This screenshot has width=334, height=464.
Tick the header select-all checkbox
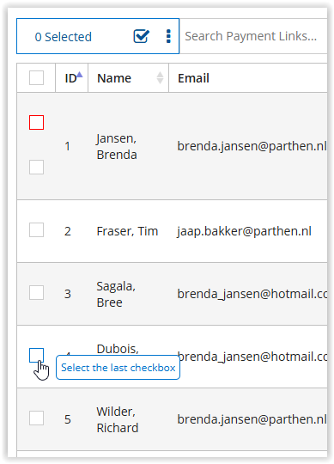point(36,78)
